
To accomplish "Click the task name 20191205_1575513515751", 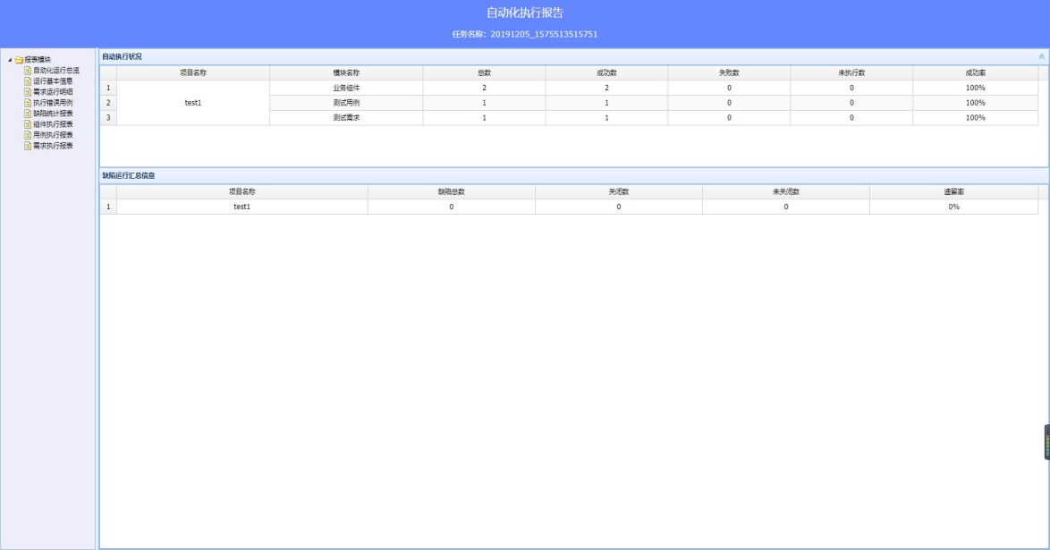I will [544, 34].
